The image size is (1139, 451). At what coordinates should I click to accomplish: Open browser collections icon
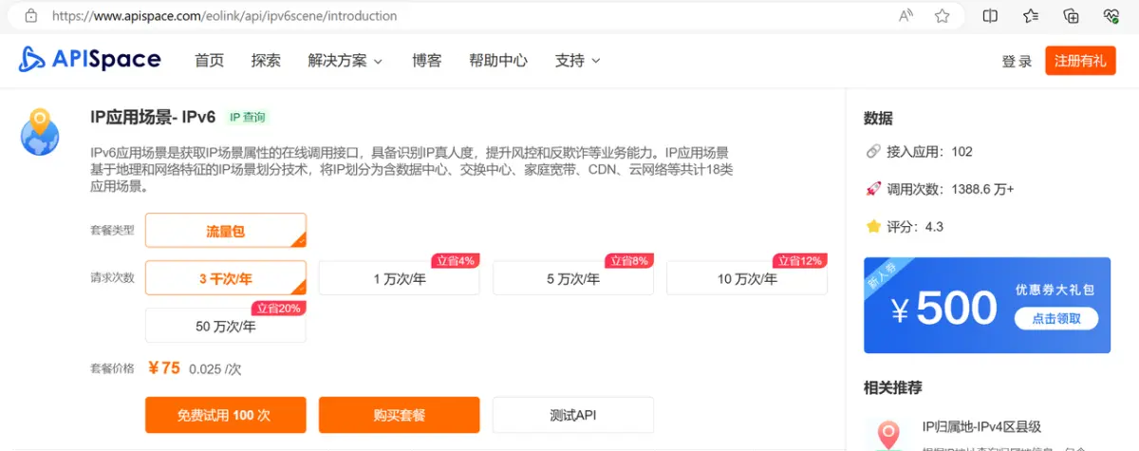[1072, 16]
